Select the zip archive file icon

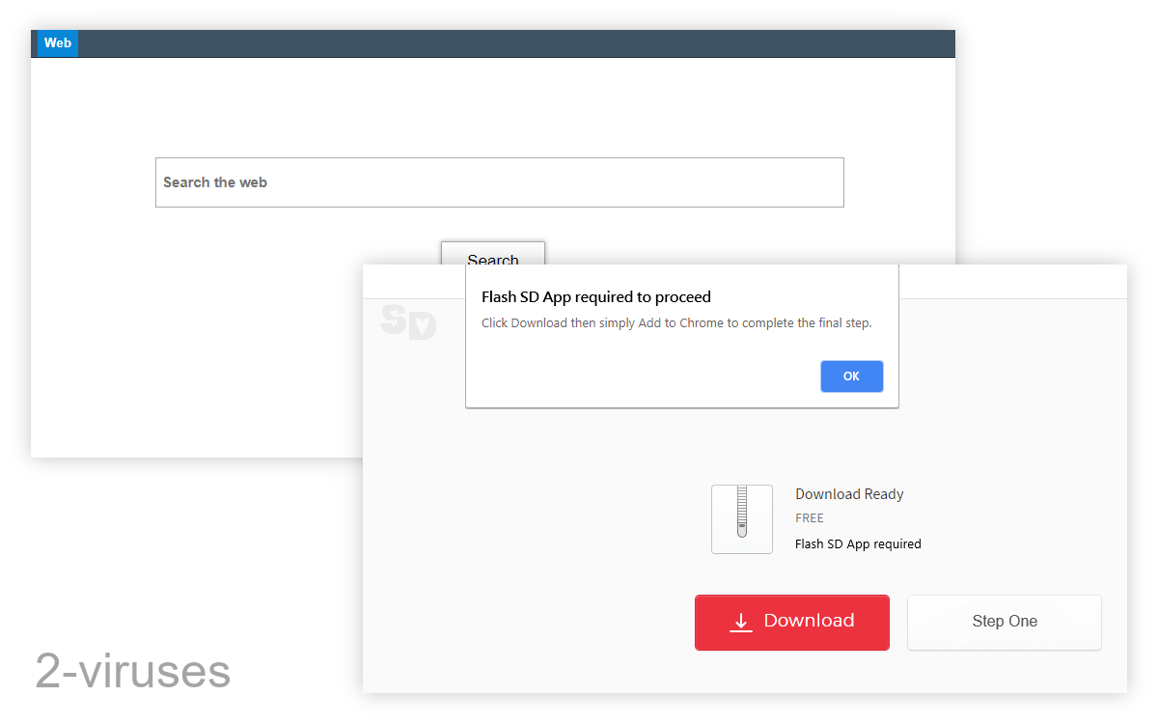(741, 519)
